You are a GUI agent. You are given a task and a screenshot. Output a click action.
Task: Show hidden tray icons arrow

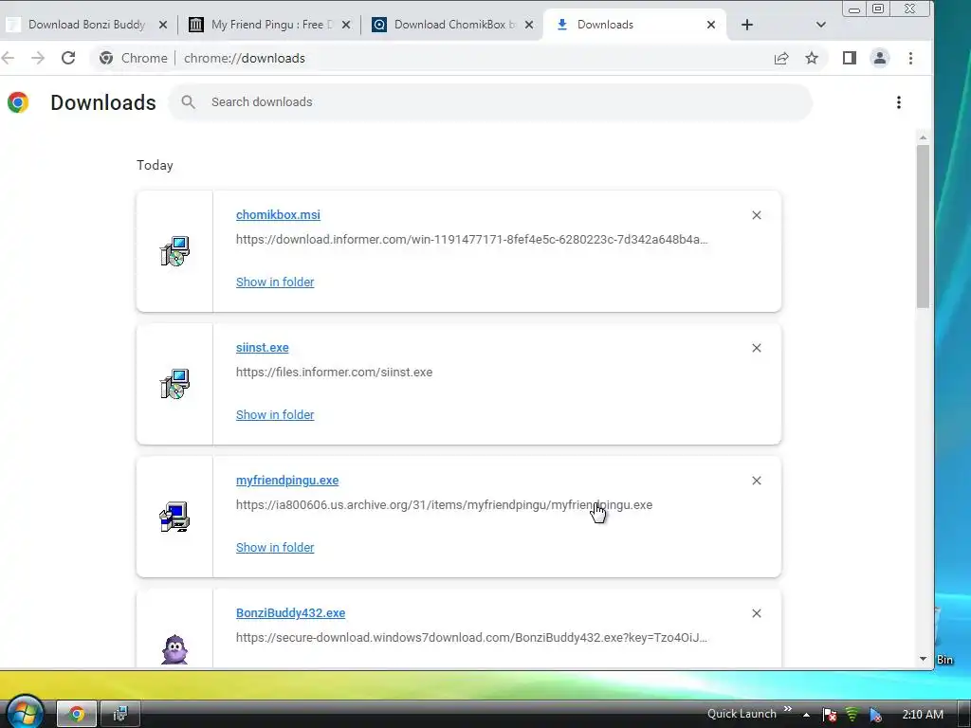point(806,715)
